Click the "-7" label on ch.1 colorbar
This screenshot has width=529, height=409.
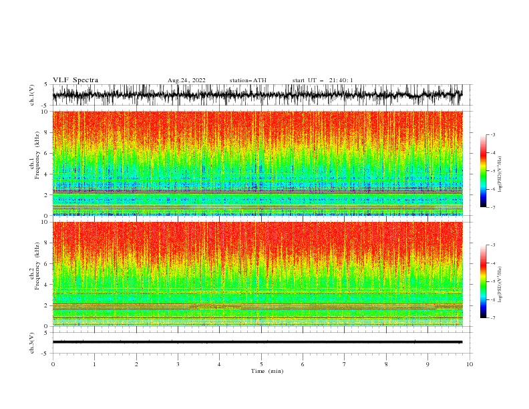492,207
